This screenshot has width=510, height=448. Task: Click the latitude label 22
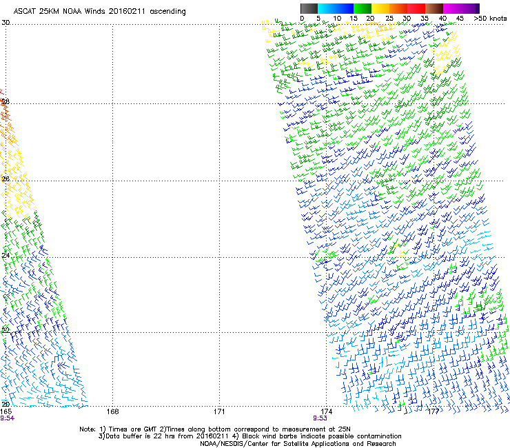pos(6,330)
